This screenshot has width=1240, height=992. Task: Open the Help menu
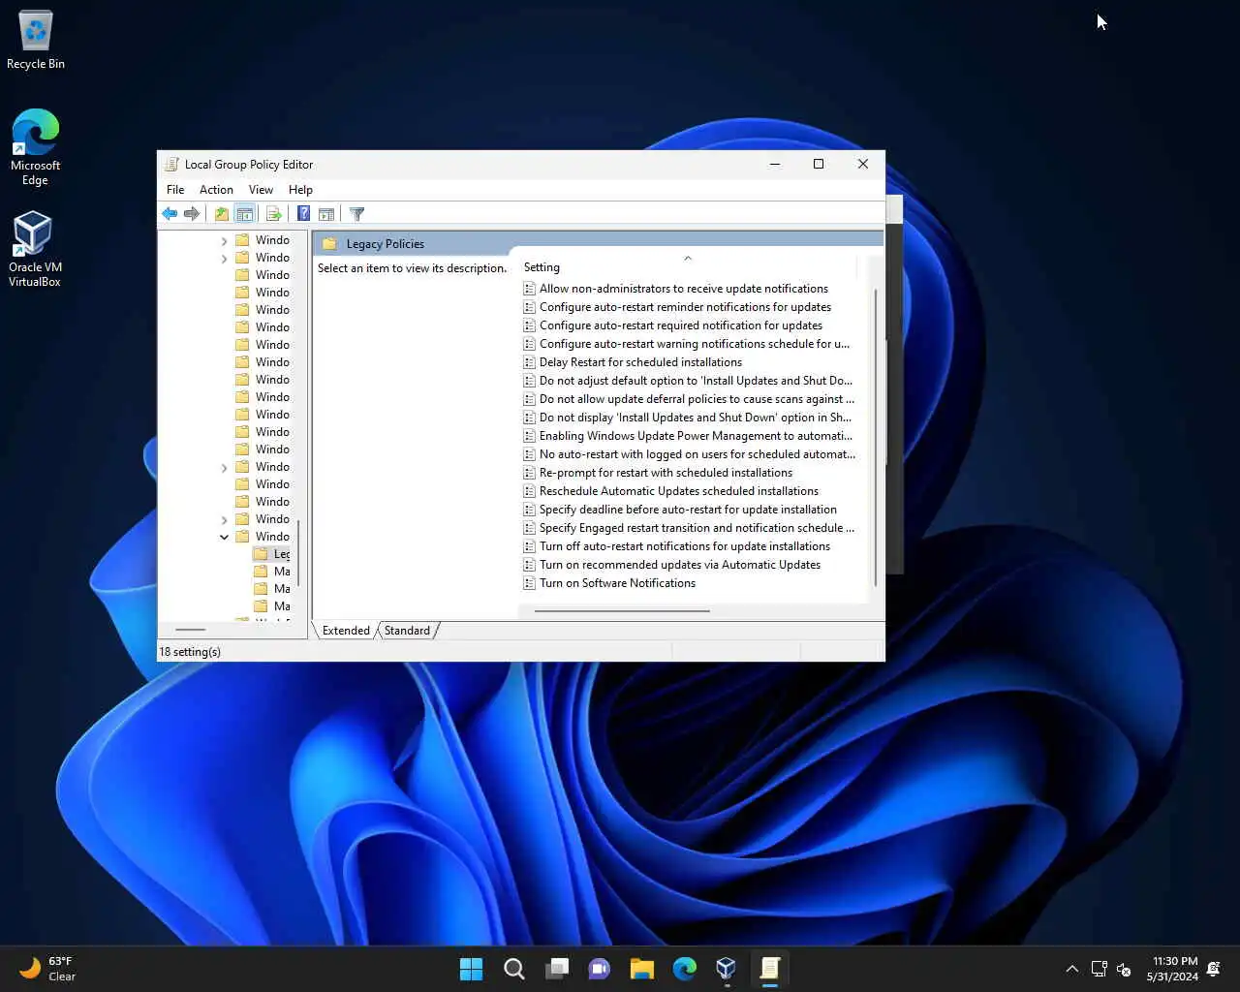(x=300, y=190)
